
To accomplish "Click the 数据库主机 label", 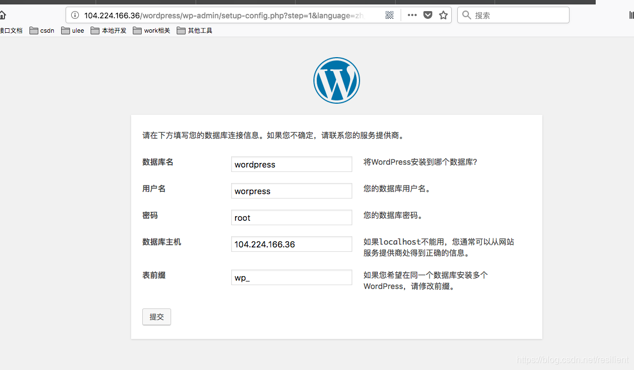I will coord(162,242).
